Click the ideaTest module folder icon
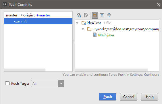 [84, 23]
